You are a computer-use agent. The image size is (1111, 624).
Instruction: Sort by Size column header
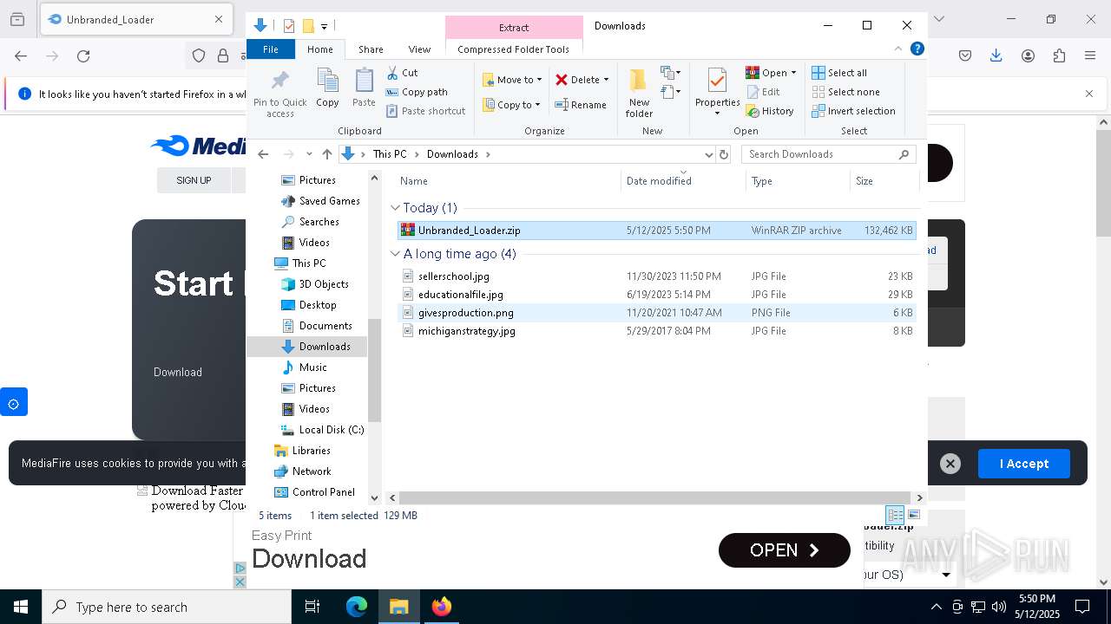click(x=884, y=181)
